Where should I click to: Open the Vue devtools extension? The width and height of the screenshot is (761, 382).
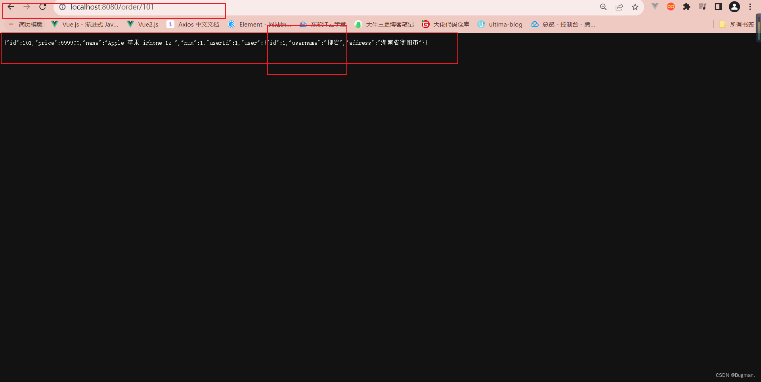pyautogui.click(x=655, y=7)
